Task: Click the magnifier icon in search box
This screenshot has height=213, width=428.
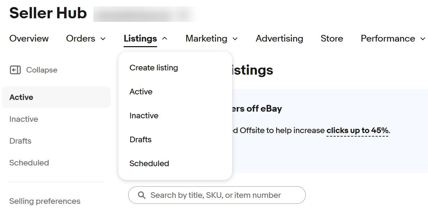Action: (x=142, y=195)
